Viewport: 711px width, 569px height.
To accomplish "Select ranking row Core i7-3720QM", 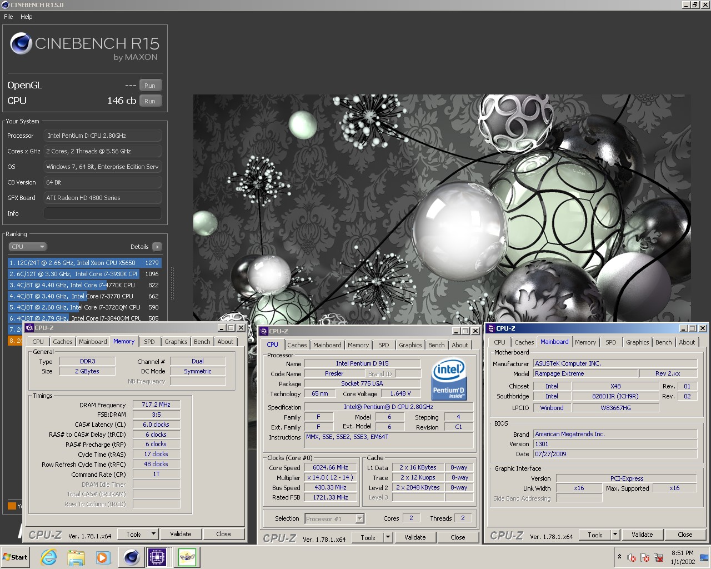I will pos(84,307).
